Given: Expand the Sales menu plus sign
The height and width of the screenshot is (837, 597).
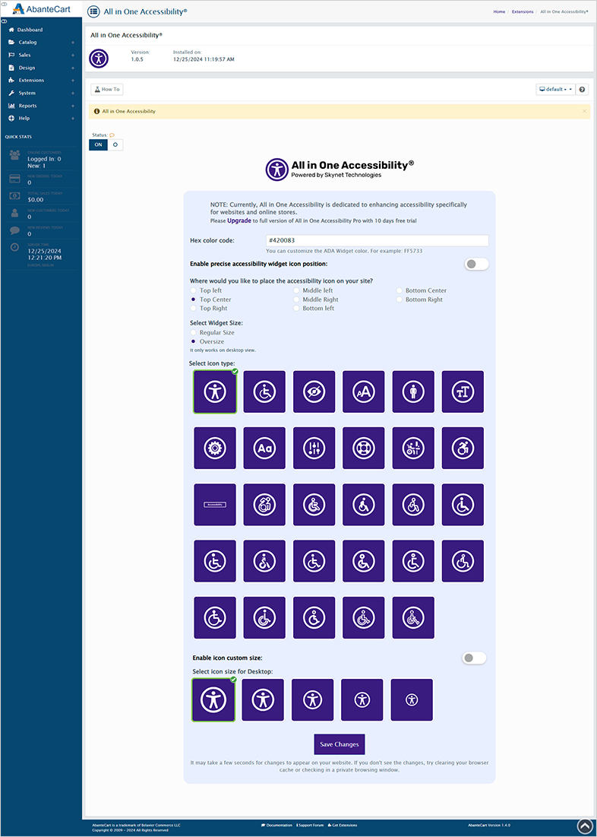Looking at the screenshot, I should [x=73, y=55].
